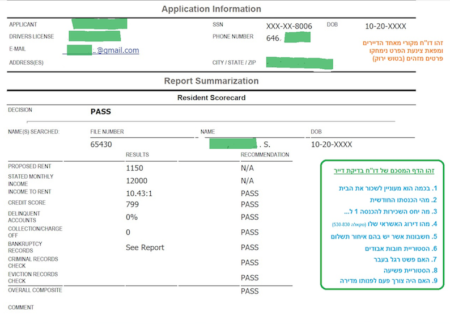Click N/A recommendation for Stated Monthly Income
The image size is (450, 324).
point(247,180)
